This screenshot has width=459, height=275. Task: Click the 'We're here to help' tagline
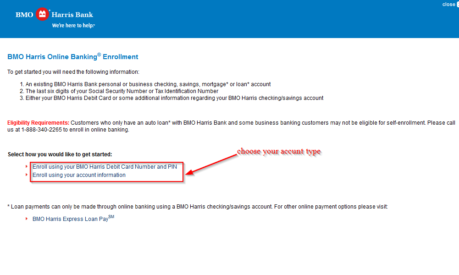tap(73, 26)
